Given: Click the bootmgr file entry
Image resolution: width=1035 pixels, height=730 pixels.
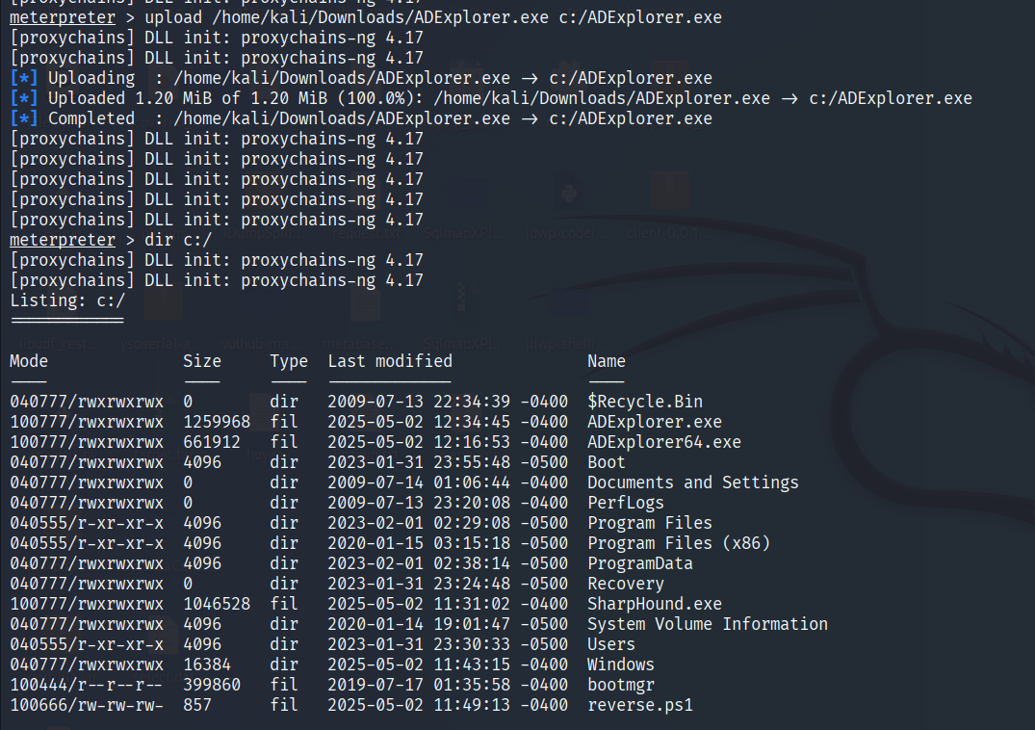Looking at the screenshot, I should tap(621, 685).
